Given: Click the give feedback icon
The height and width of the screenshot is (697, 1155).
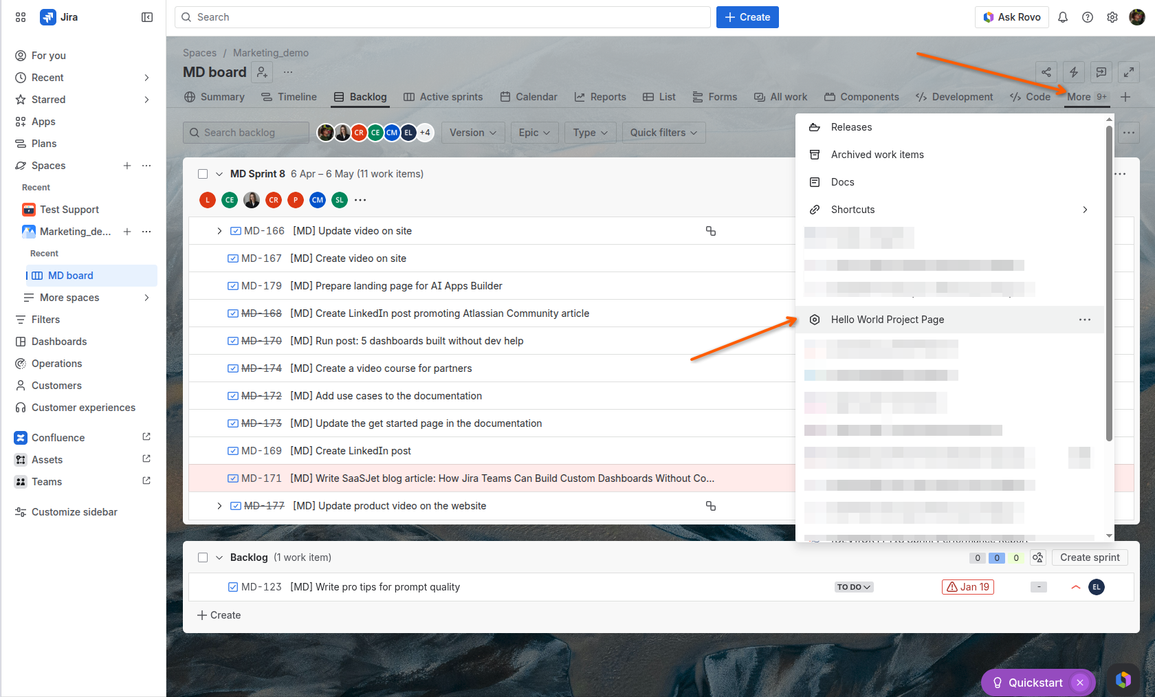Looking at the screenshot, I should 1101,72.
